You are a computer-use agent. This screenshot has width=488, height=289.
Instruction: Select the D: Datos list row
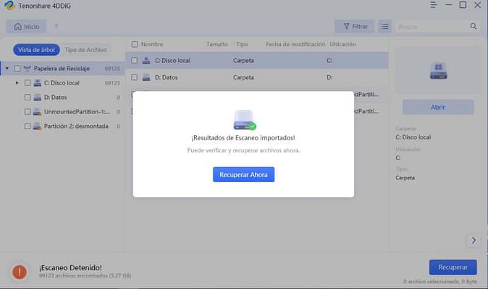tap(257, 77)
